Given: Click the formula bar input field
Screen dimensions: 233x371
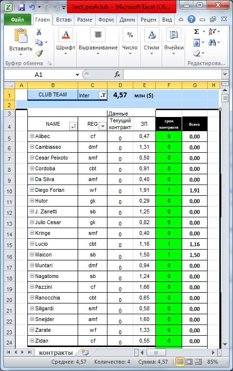Looking at the screenshot, I should [172, 74].
